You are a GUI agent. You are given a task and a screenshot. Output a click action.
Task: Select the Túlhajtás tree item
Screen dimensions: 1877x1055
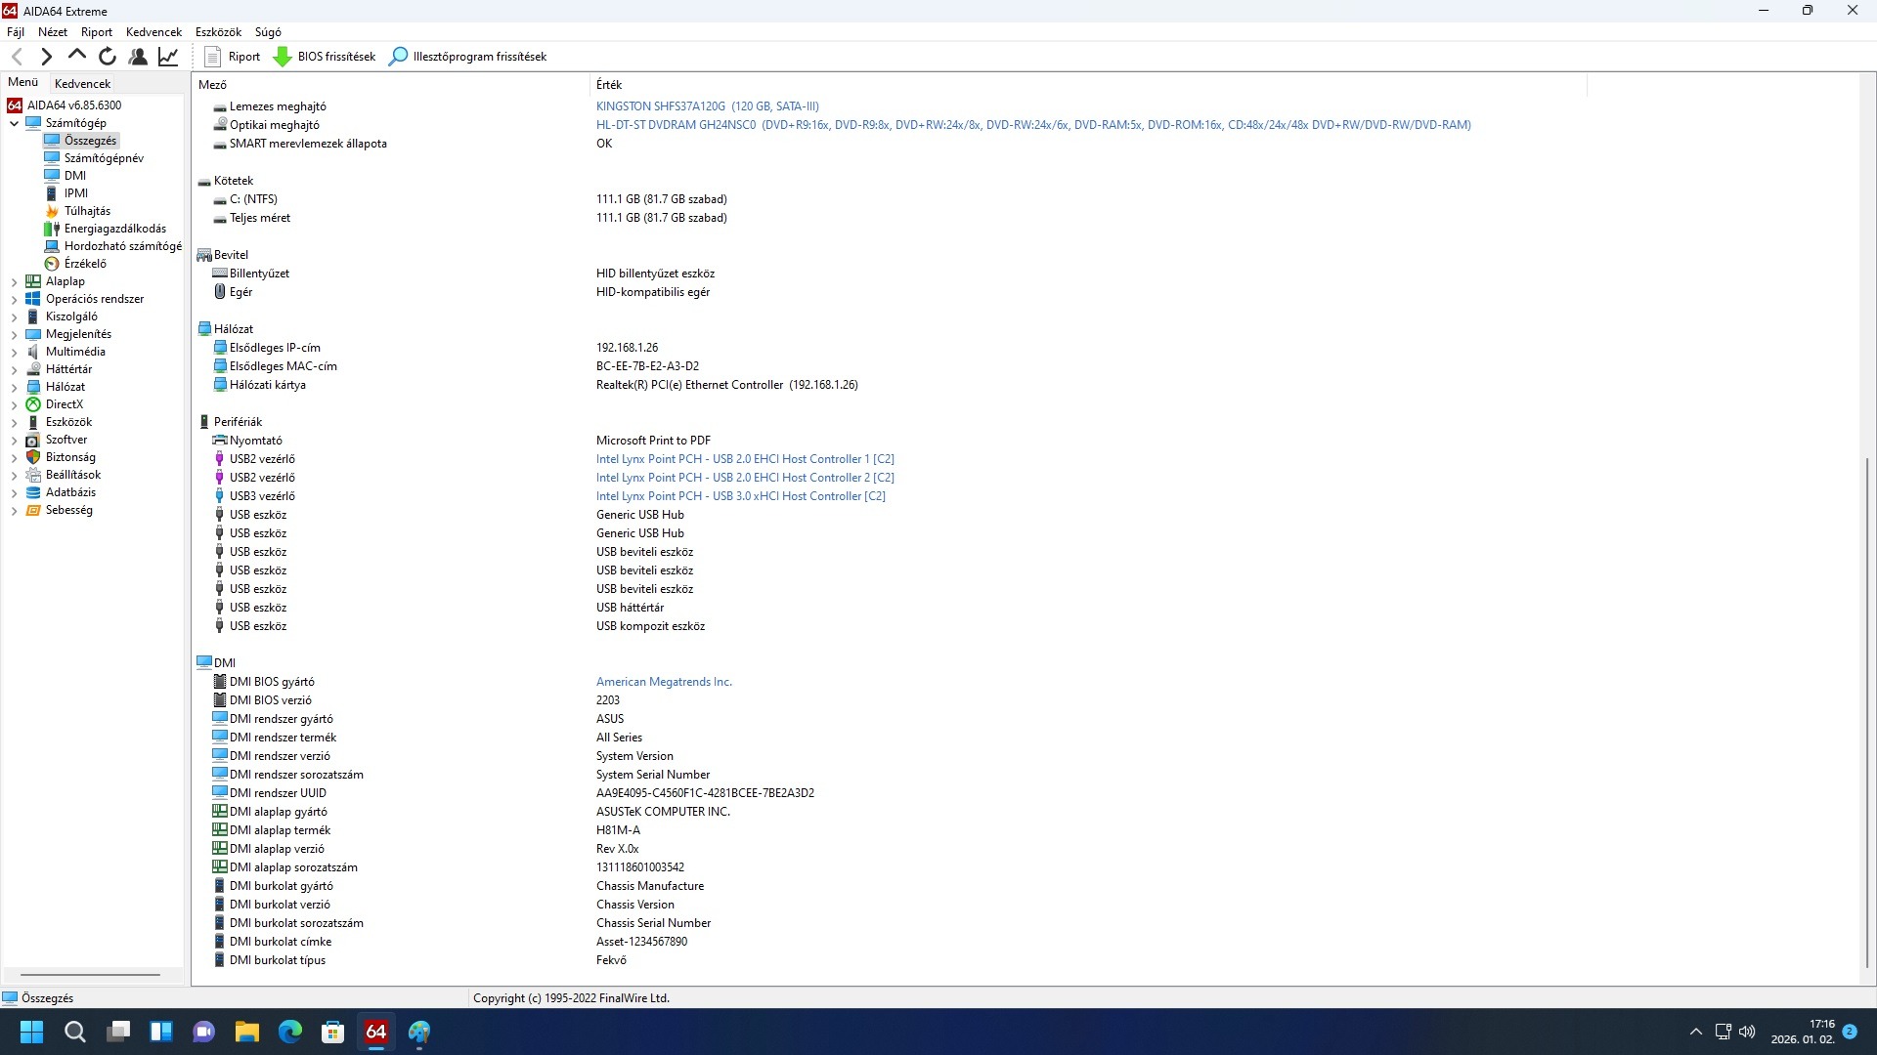click(x=87, y=211)
